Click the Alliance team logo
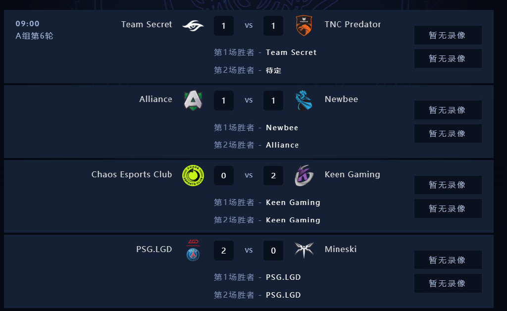The image size is (507, 311). pos(193,100)
